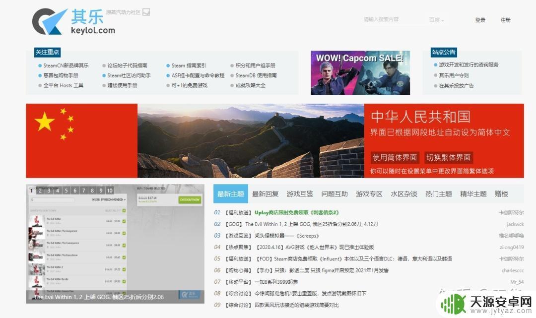The height and width of the screenshot is (318, 536).
Task: Switch to 最新回复 tab
Action: point(265,194)
